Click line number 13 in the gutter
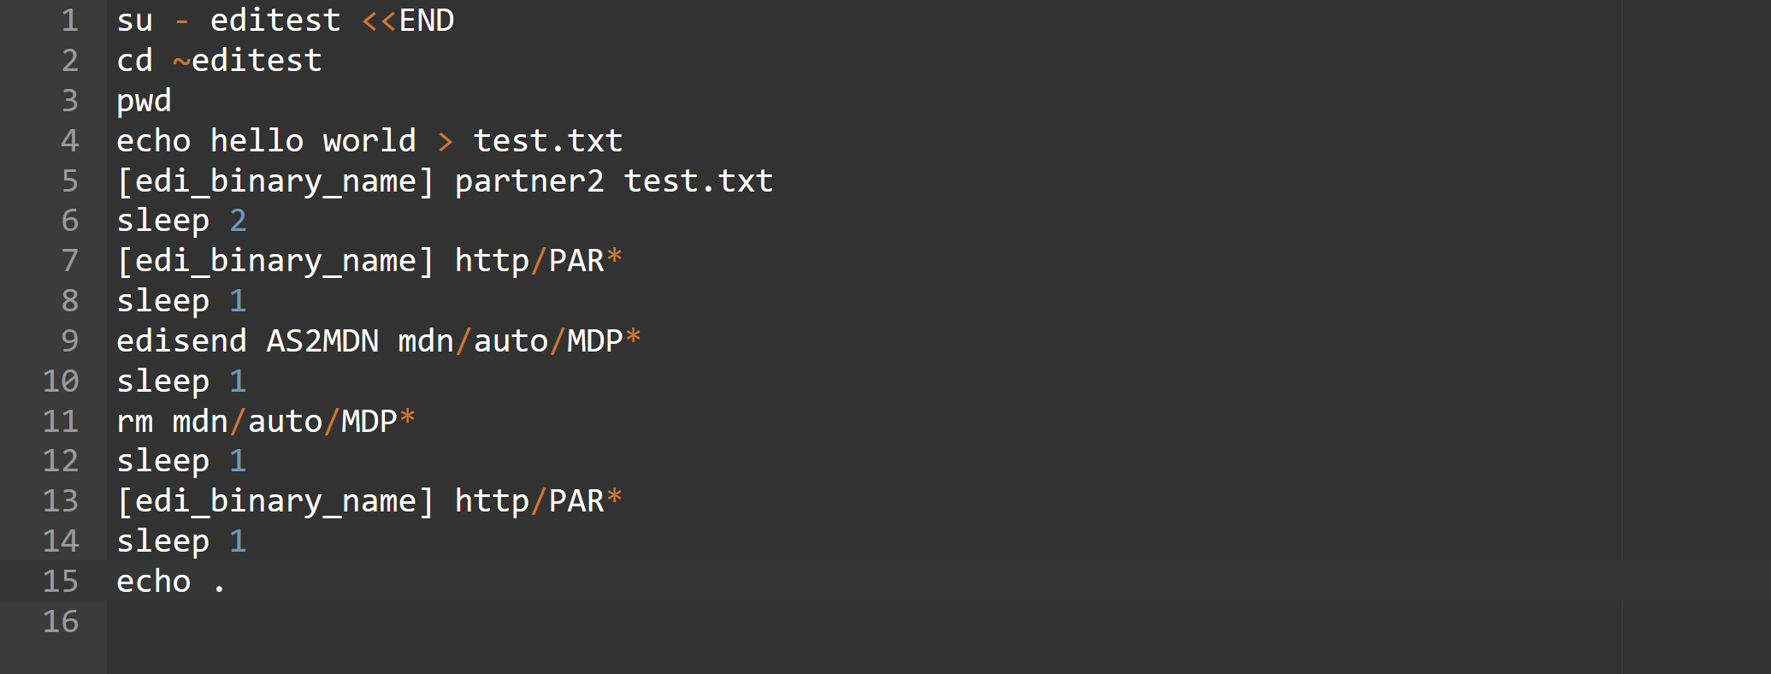Viewport: 1771px width, 674px height. click(61, 500)
